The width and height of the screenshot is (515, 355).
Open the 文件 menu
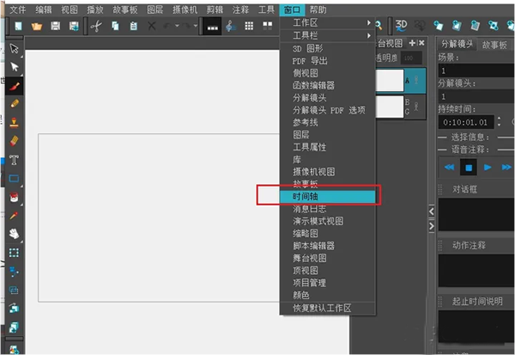pyautogui.click(x=17, y=9)
